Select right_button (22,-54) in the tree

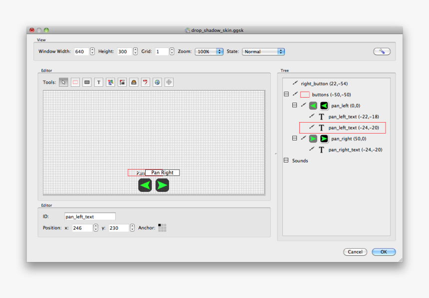tap(324, 84)
